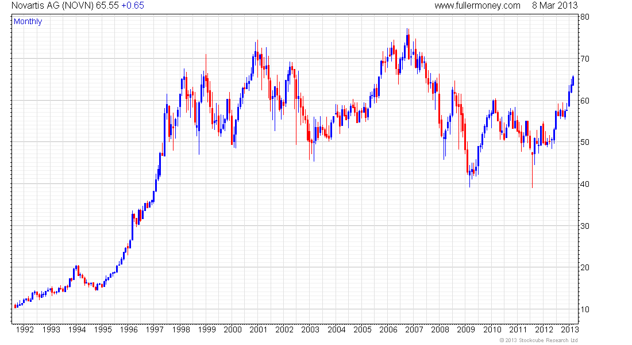632x345 pixels.
Task: Click the 30 price axis label
Action: click(585, 226)
